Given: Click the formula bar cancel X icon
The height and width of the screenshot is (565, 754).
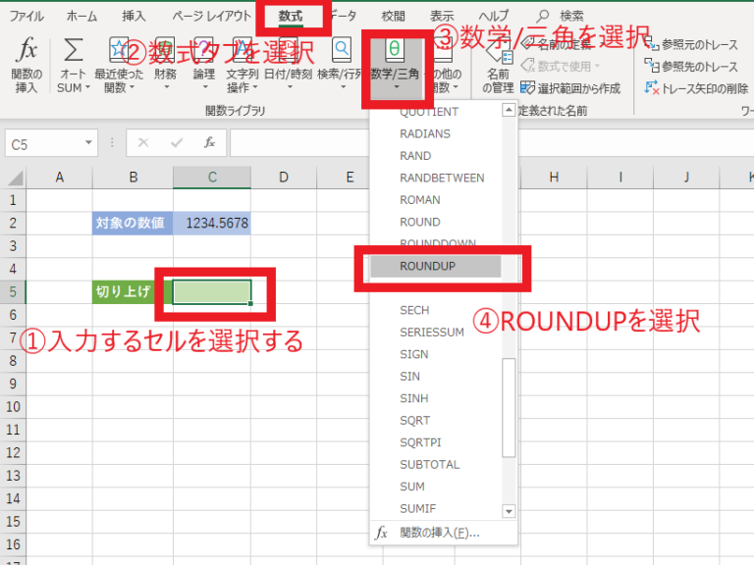Looking at the screenshot, I should click(x=143, y=142).
